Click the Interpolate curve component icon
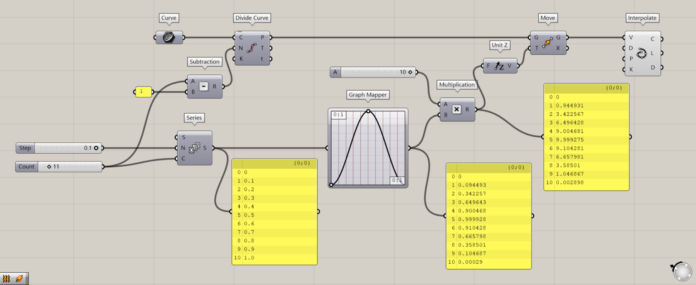 tap(642, 53)
